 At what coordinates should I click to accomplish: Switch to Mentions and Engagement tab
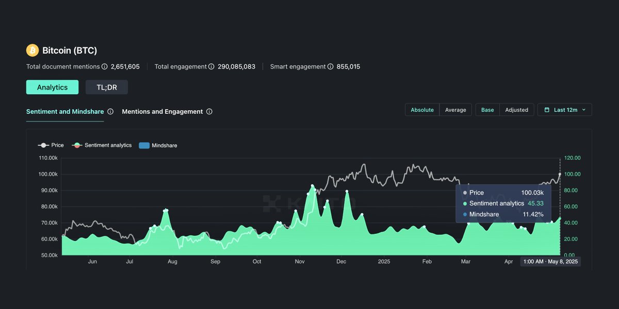(162, 111)
